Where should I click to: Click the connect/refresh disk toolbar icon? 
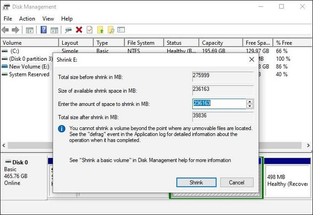pos(68,30)
